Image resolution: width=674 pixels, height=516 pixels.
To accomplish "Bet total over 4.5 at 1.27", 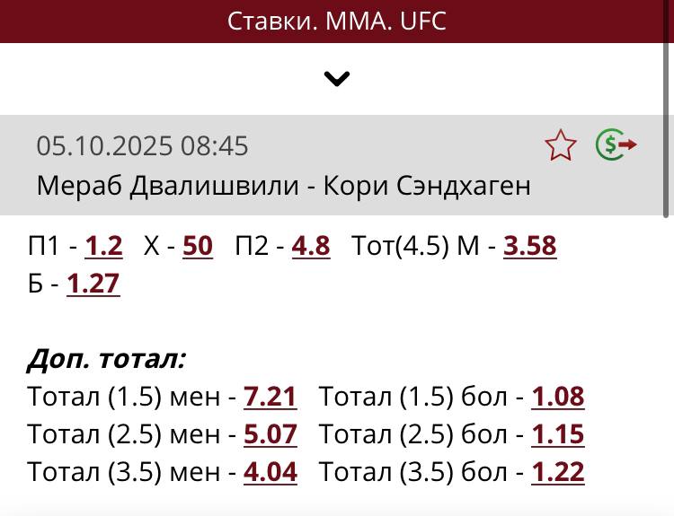I will pyautogui.click(x=93, y=284).
